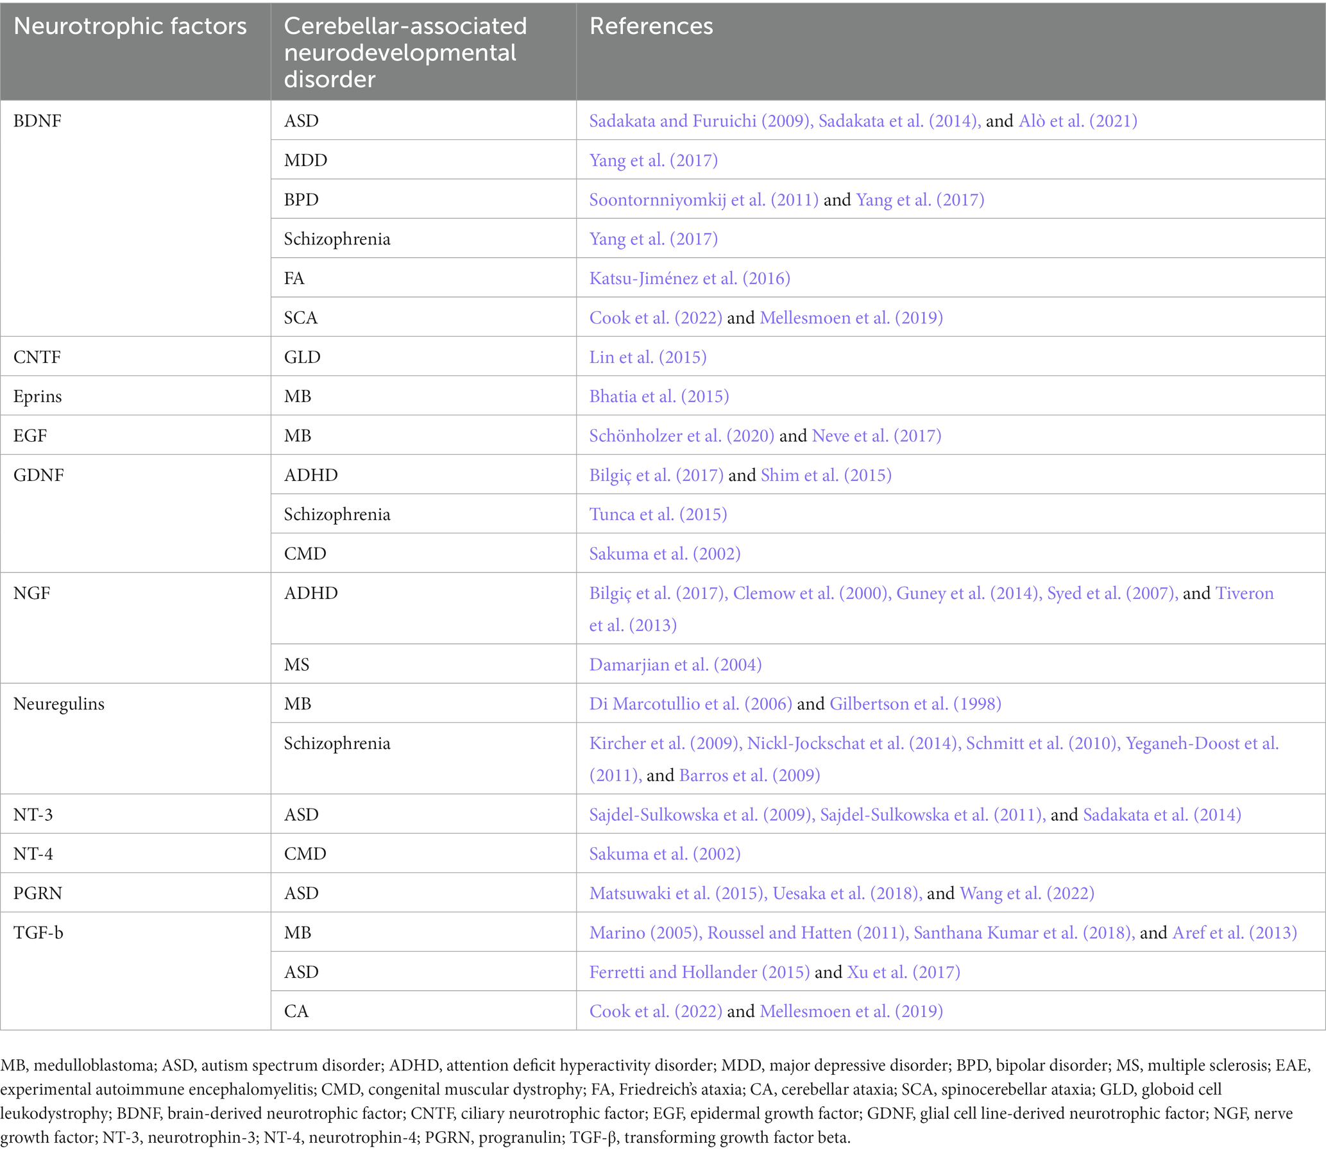
Task: Open the Alò et al. (2021) citation
Action: tap(1078, 121)
